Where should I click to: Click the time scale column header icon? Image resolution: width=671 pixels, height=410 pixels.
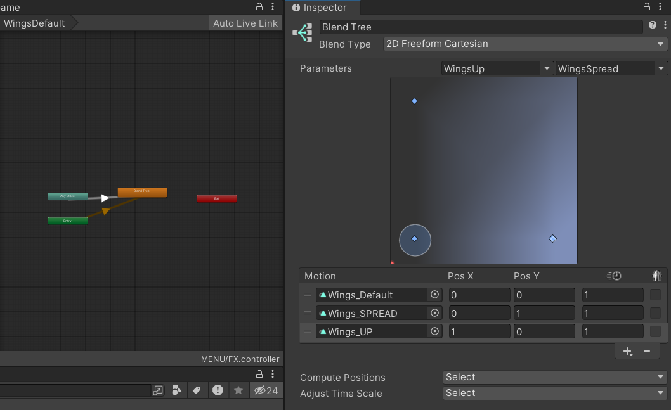click(613, 276)
